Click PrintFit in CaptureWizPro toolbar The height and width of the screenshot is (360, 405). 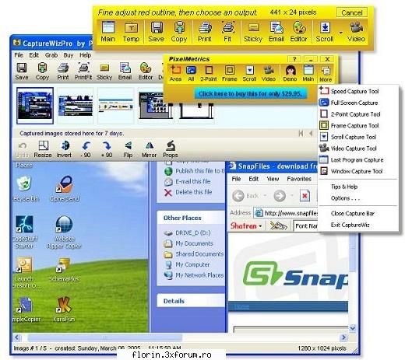(83, 71)
